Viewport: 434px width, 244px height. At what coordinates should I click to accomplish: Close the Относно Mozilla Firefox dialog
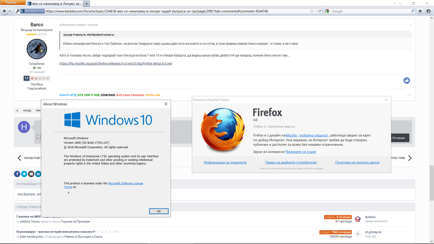pos(386,100)
